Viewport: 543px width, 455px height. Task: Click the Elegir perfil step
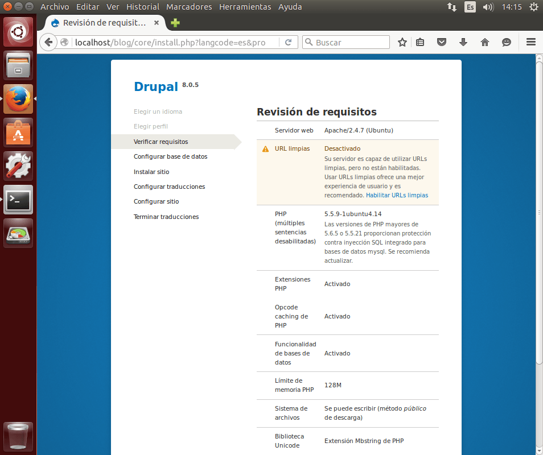pyautogui.click(x=151, y=126)
